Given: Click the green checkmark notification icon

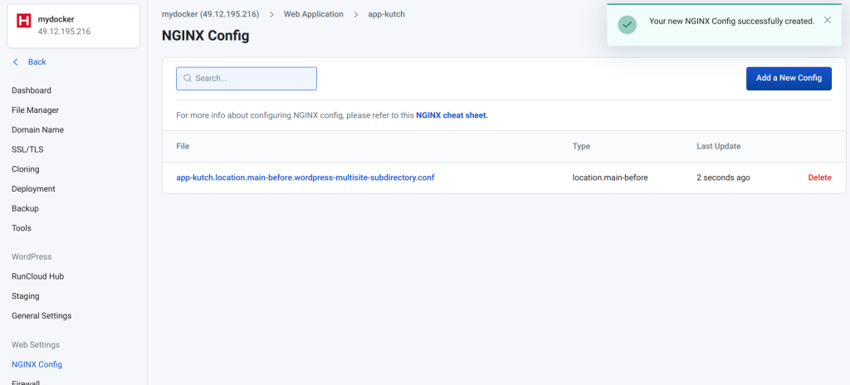Looking at the screenshot, I should point(628,24).
